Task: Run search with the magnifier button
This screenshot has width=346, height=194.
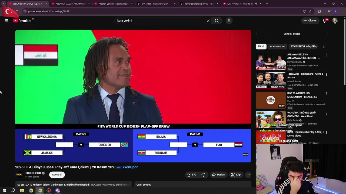Action: pos(217,20)
